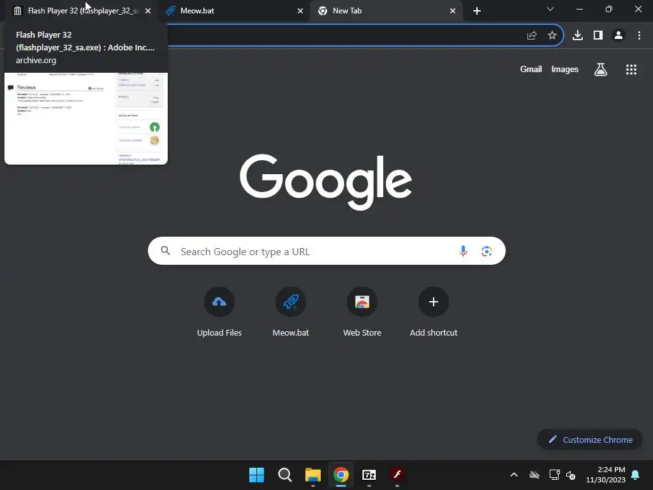Viewport: 653px width, 490px height.
Task: Click the Flash Player tab preview thumbnail
Action: click(x=86, y=119)
